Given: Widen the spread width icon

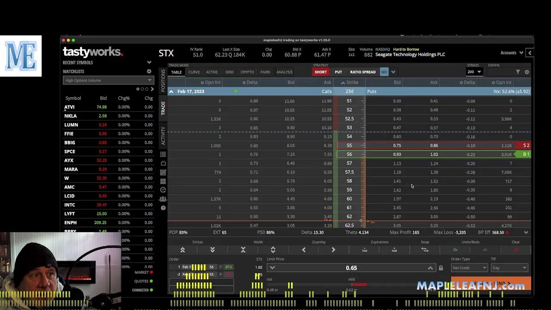Looking at the screenshot, I should coord(273,250).
